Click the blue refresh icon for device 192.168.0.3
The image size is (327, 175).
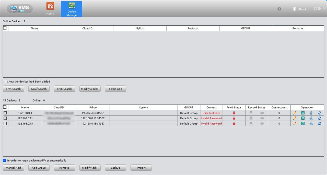click(320, 113)
